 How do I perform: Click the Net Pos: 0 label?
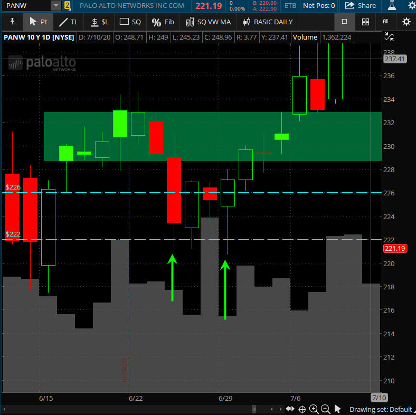click(x=319, y=6)
